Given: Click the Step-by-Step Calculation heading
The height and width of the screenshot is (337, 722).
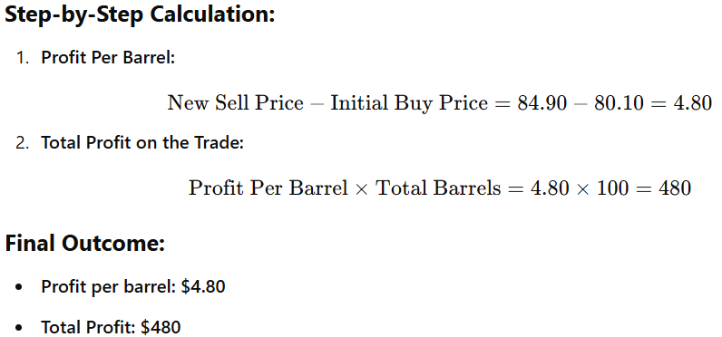Looking at the screenshot, I should [140, 14].
